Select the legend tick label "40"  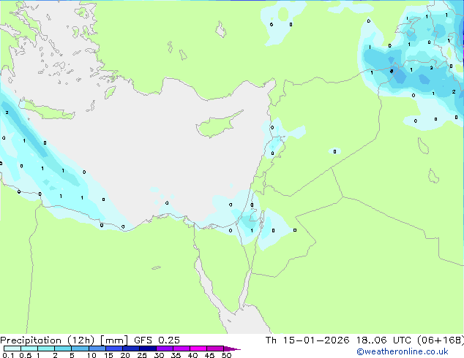pyautogui.click(x=192, y=355)
